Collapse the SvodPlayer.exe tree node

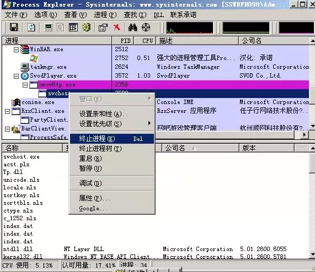(16, 76)
